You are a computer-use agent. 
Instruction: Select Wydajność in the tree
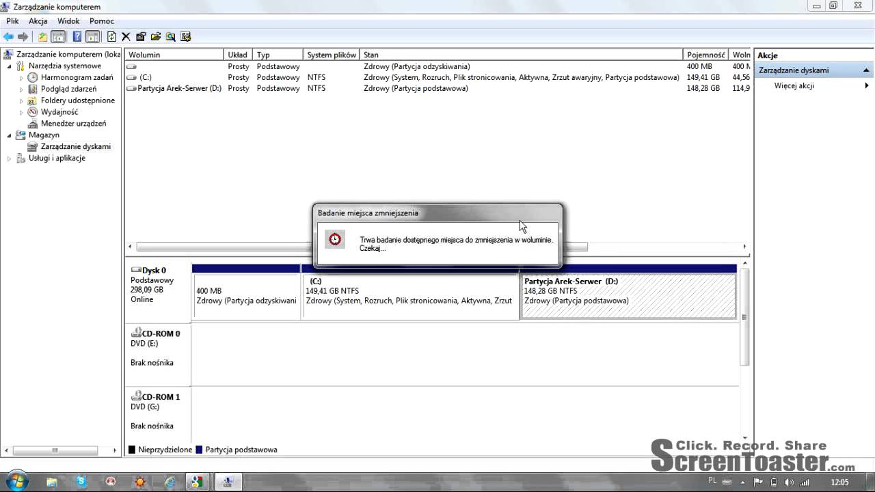coord(59,112)
